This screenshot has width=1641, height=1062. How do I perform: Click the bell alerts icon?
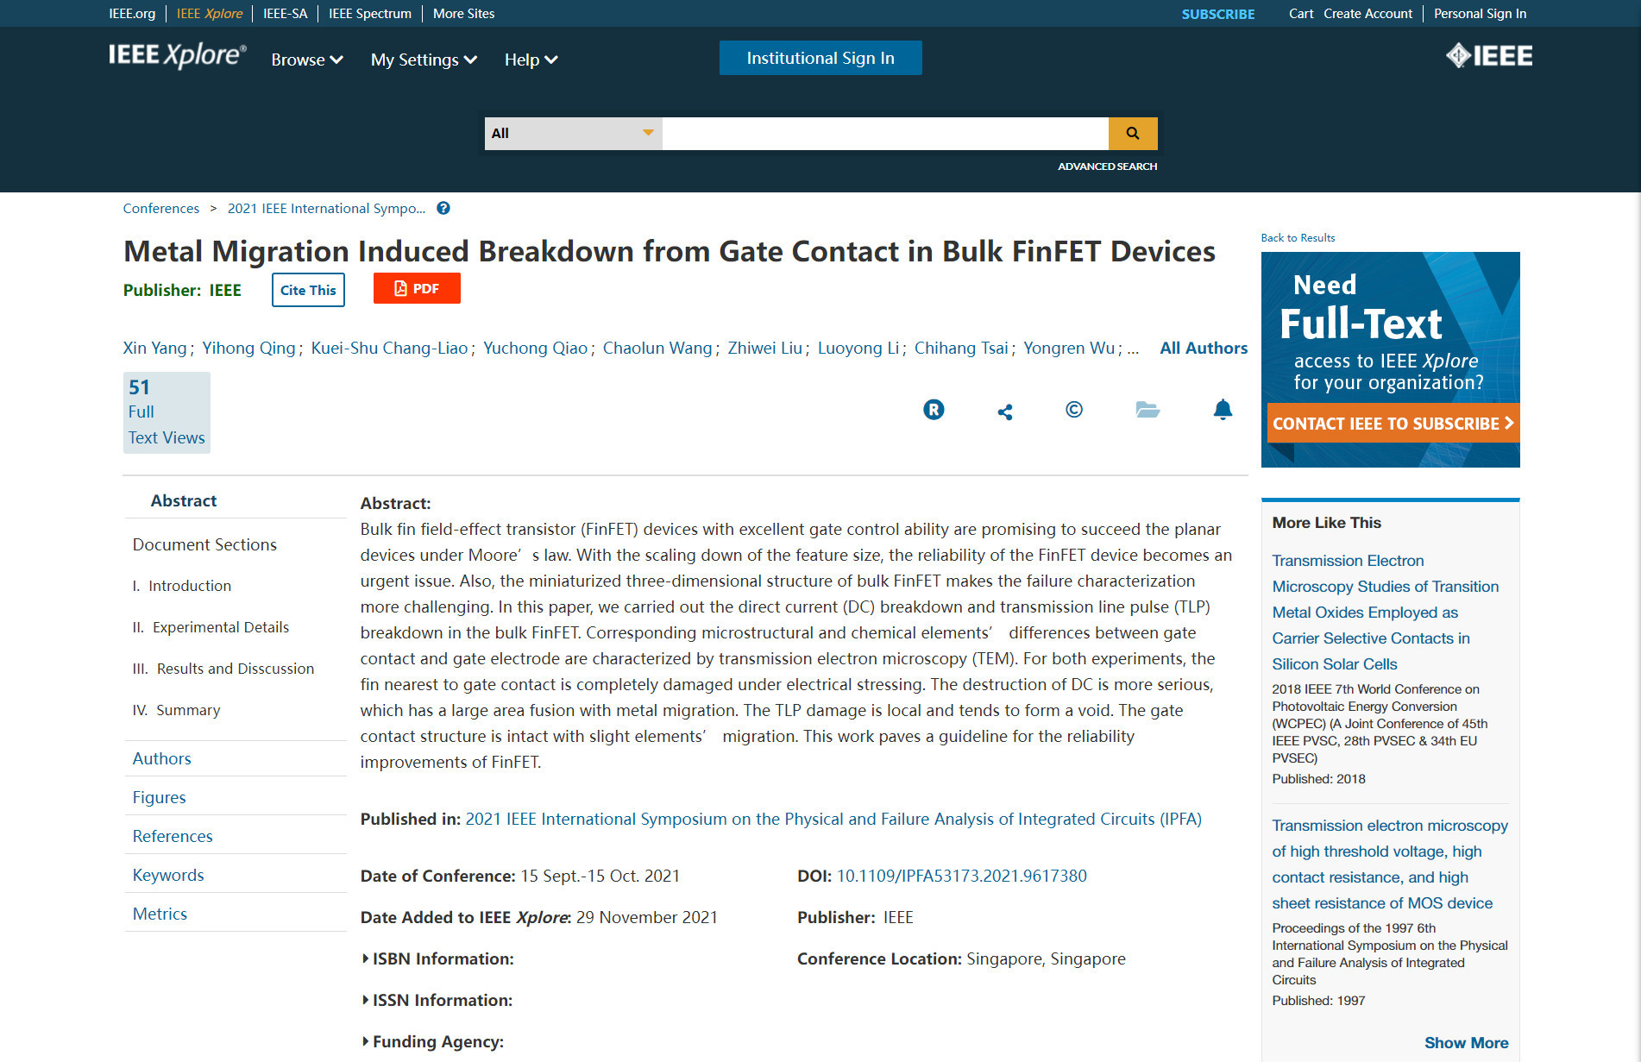(1223, 409)
